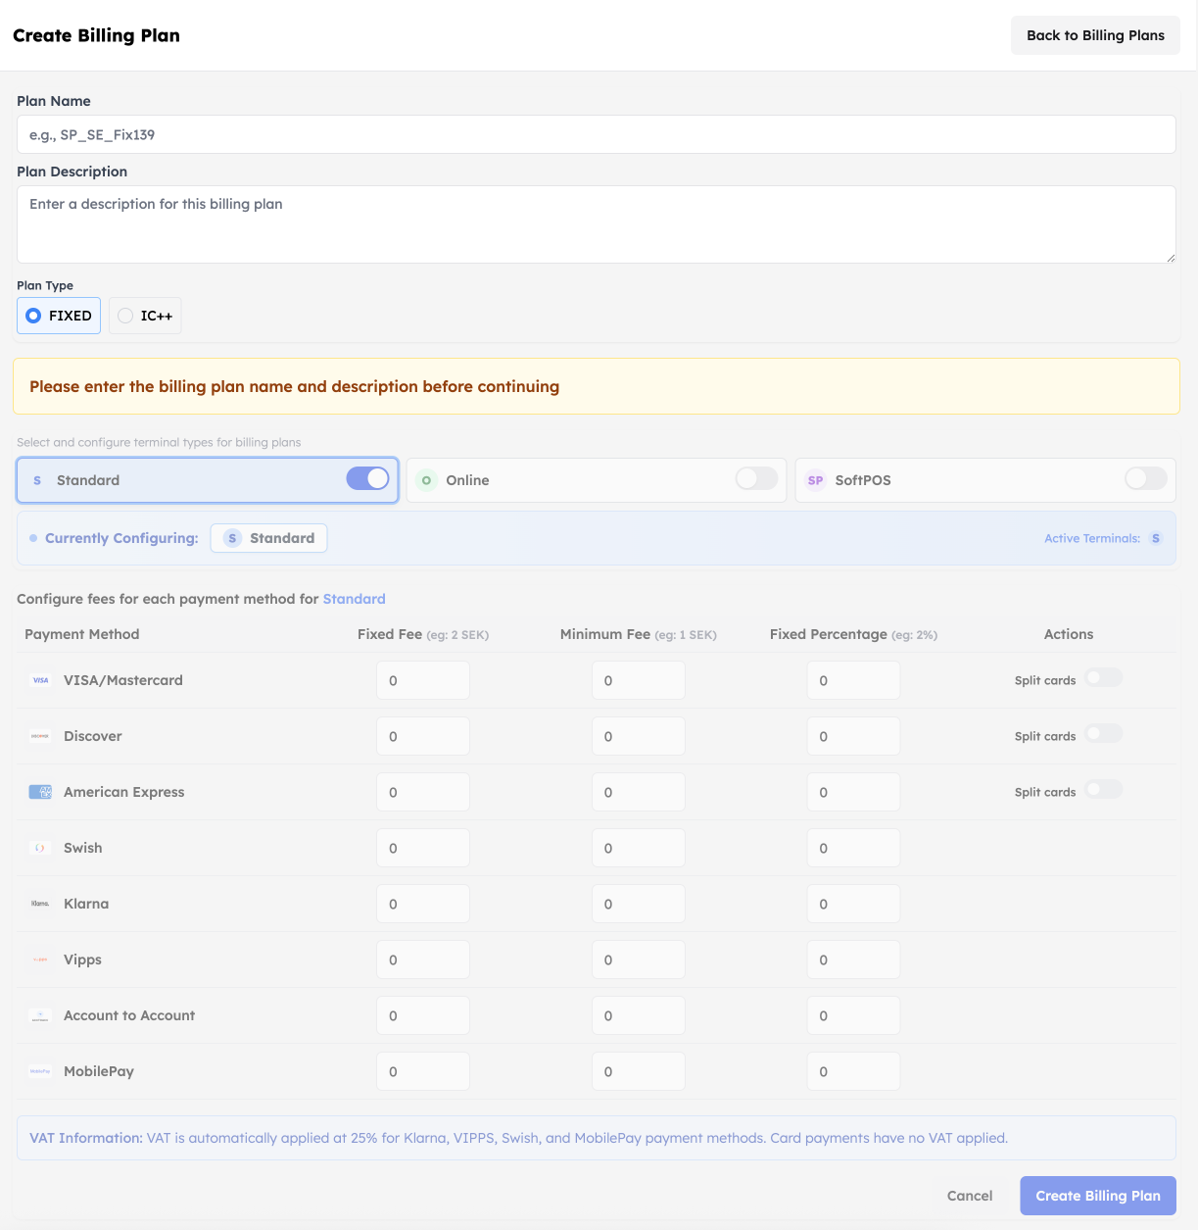
Task: Click the Vipps payment icon
Action: [x=40, y=959]
